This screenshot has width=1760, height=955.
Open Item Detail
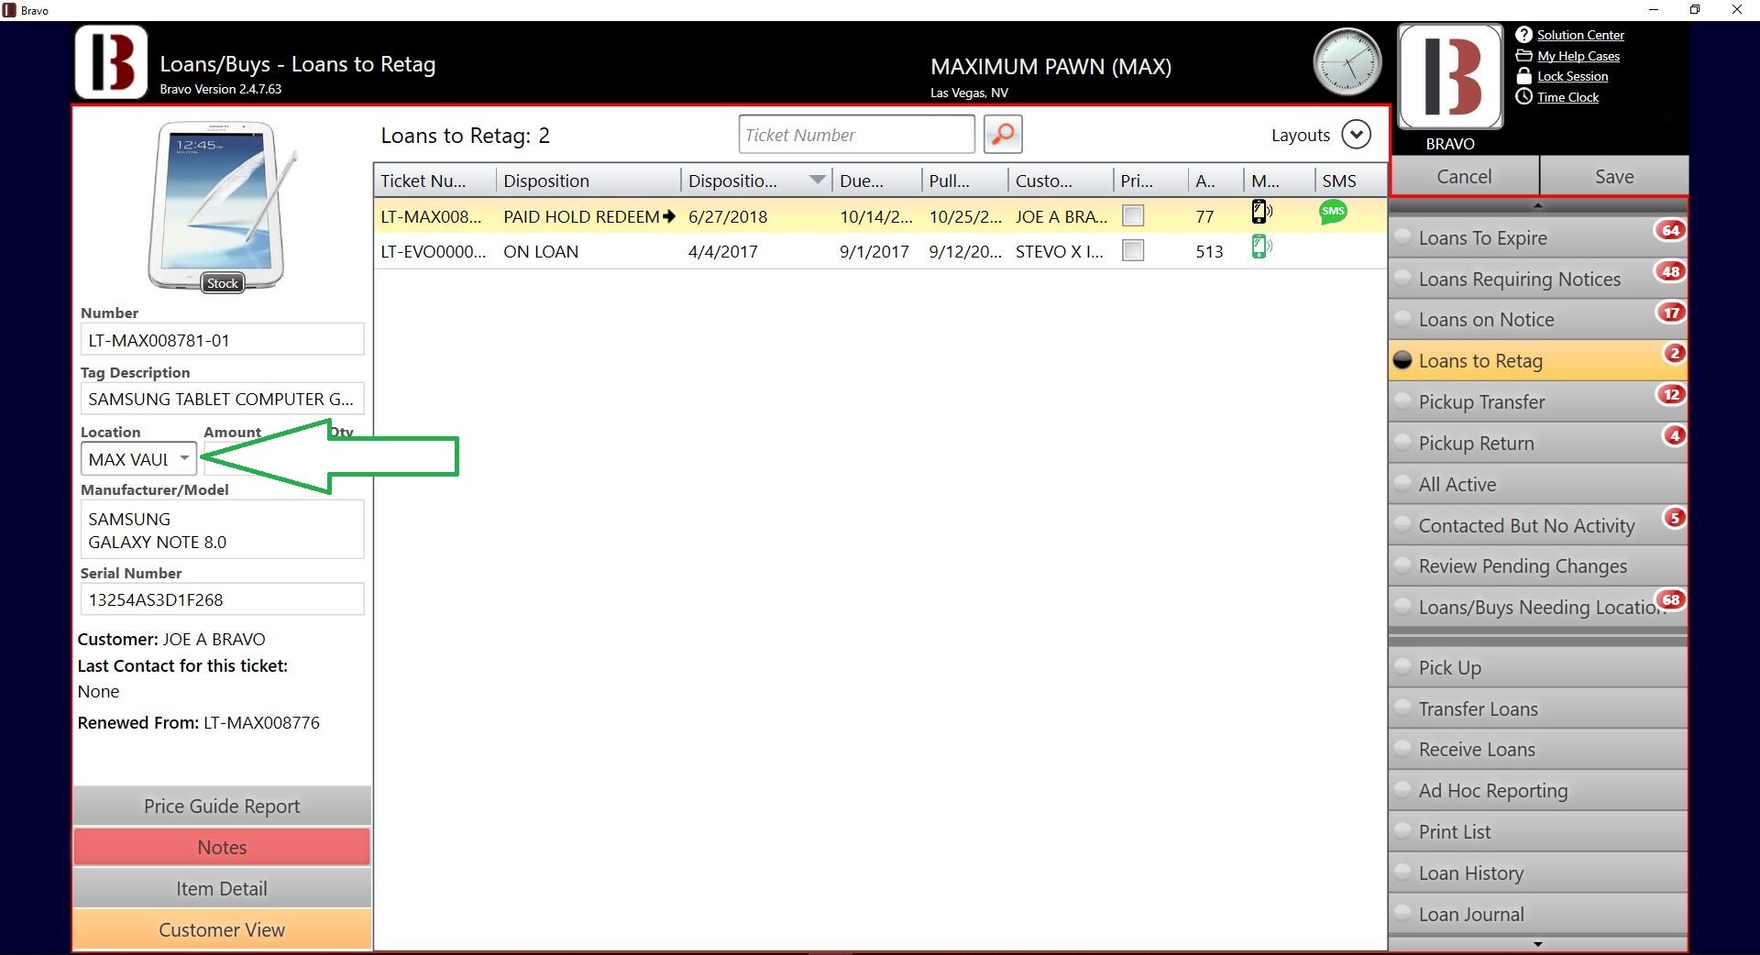222,888
